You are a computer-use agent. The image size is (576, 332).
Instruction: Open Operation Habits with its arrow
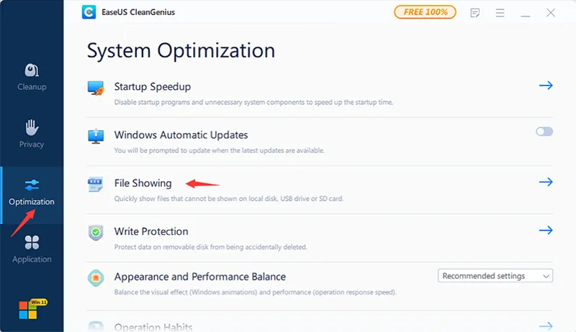(546, 326)
